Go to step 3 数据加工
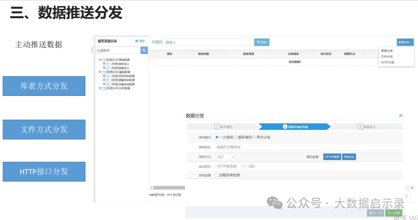Image resolution: width=418 pixels, height=220 pixels. 367,127
